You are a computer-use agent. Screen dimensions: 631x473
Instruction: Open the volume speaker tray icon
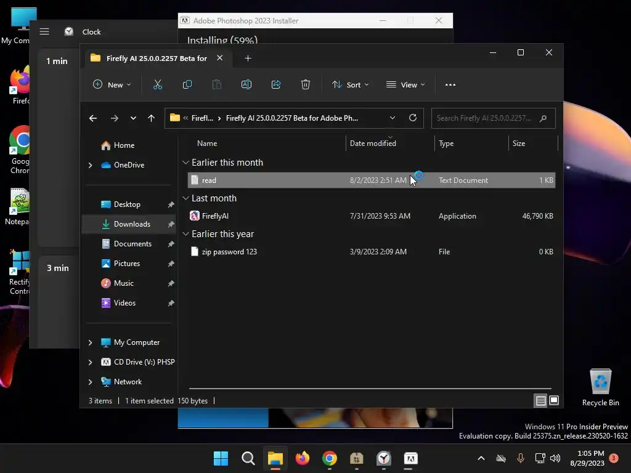coord(555,458)
